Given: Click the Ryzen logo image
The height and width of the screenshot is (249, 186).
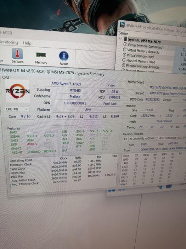Looking at the screenshot, I should coord(18,91).
